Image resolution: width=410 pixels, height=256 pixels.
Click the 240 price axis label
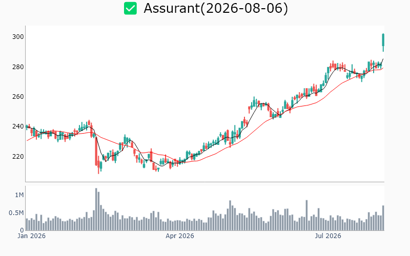[x=18, y=126]
